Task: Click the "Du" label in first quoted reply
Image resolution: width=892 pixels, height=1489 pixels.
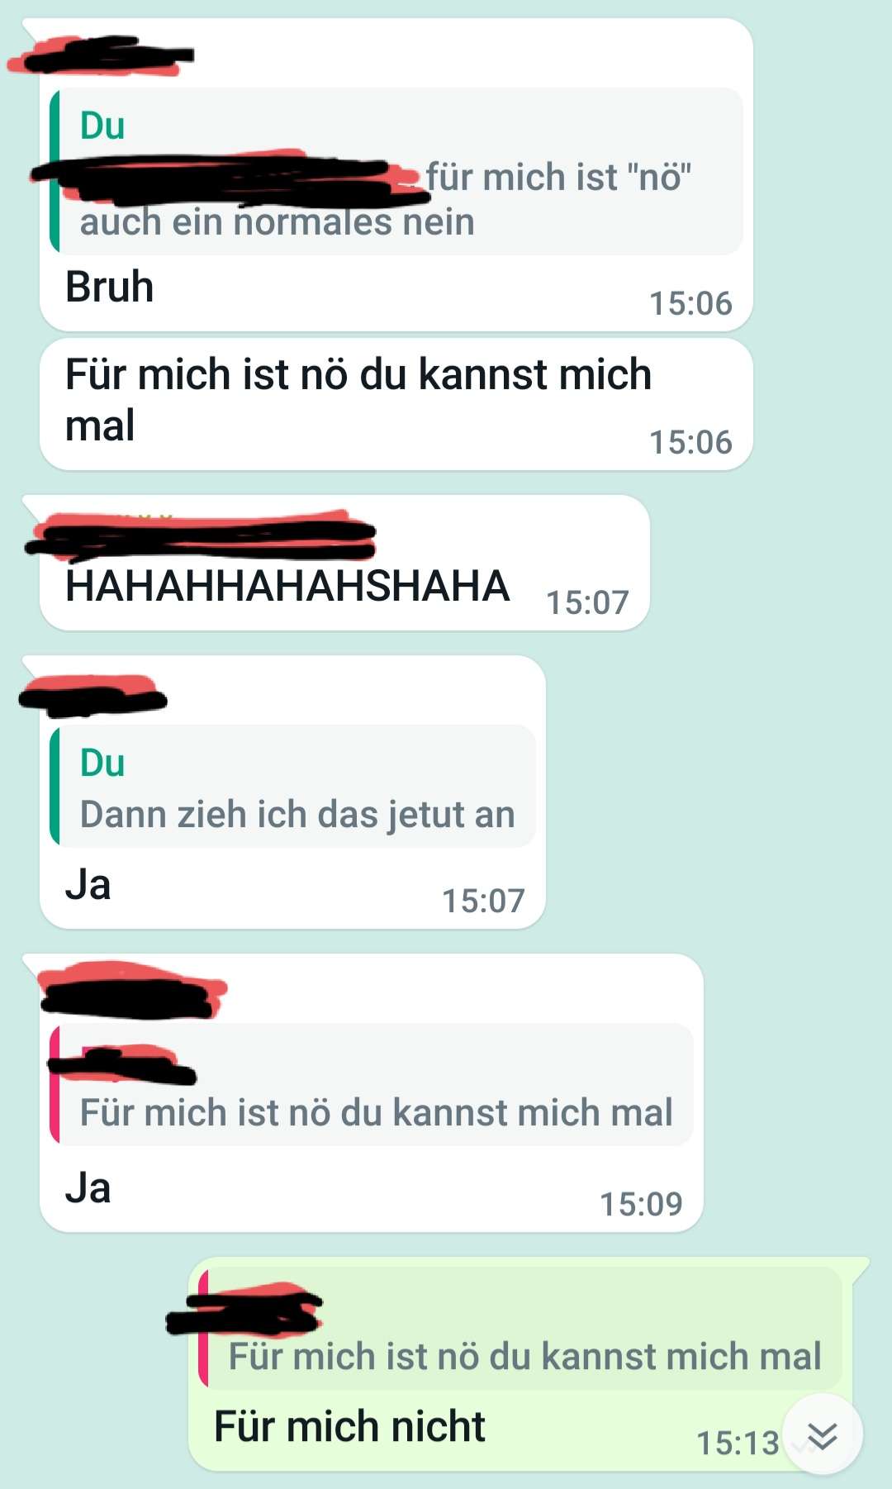Action: point(102,126)
